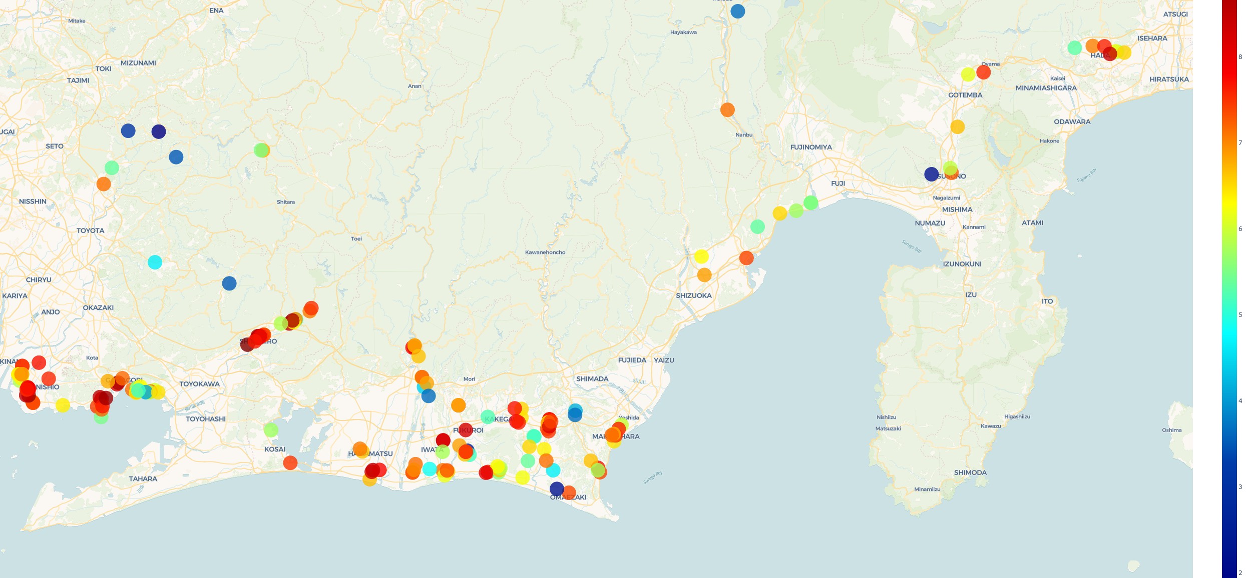Screen dimensions: 1247x578
Task: Click the blue marker near Hayakawa at top
Action: pos(737,11)
